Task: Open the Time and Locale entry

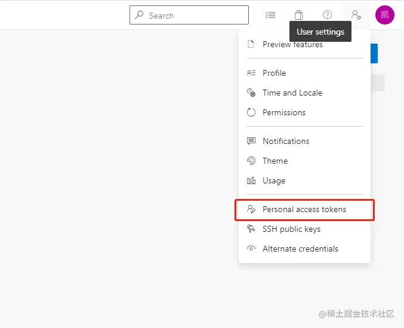Action: point(292,93)
